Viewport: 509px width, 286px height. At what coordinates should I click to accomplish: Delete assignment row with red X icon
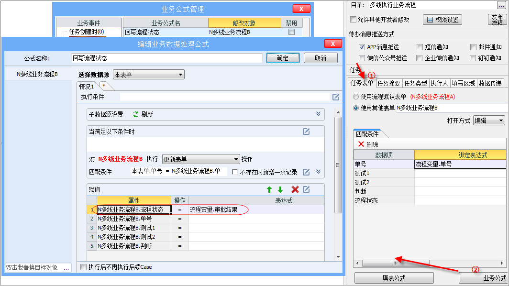click(295, 189)
